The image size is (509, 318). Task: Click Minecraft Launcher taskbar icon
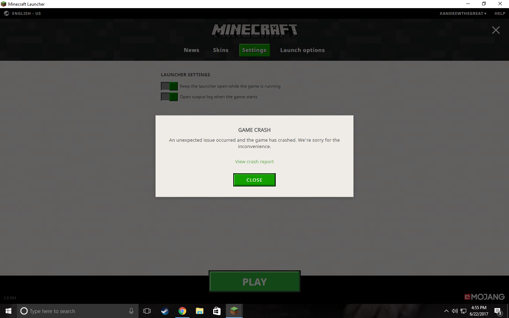click(x=234, y=311)
